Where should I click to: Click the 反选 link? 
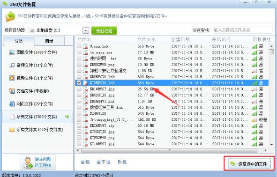point(122,162)
